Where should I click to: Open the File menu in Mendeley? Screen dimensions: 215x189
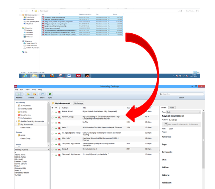coord(17,90)
